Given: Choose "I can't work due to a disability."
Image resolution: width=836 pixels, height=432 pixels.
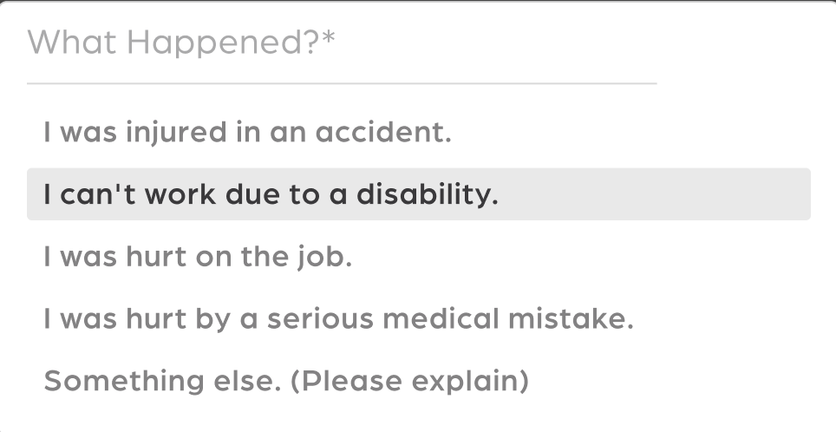Looking at the screenshot, I should pos(271,194).
